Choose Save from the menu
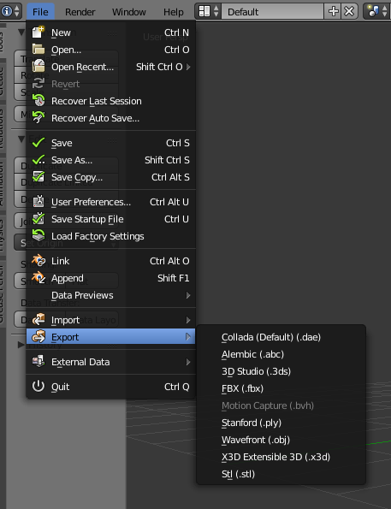Screen dimensions: 391x509 [110, 143]
